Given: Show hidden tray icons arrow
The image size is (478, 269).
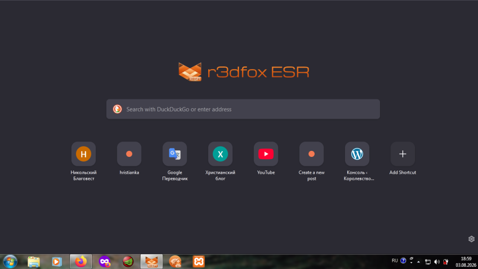Looking at the screenshot, I should pyautogui.click(x=418, y=262).
